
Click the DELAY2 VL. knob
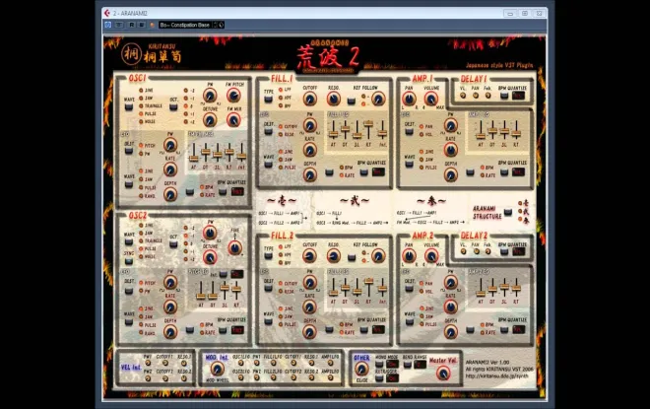(463, 251)
